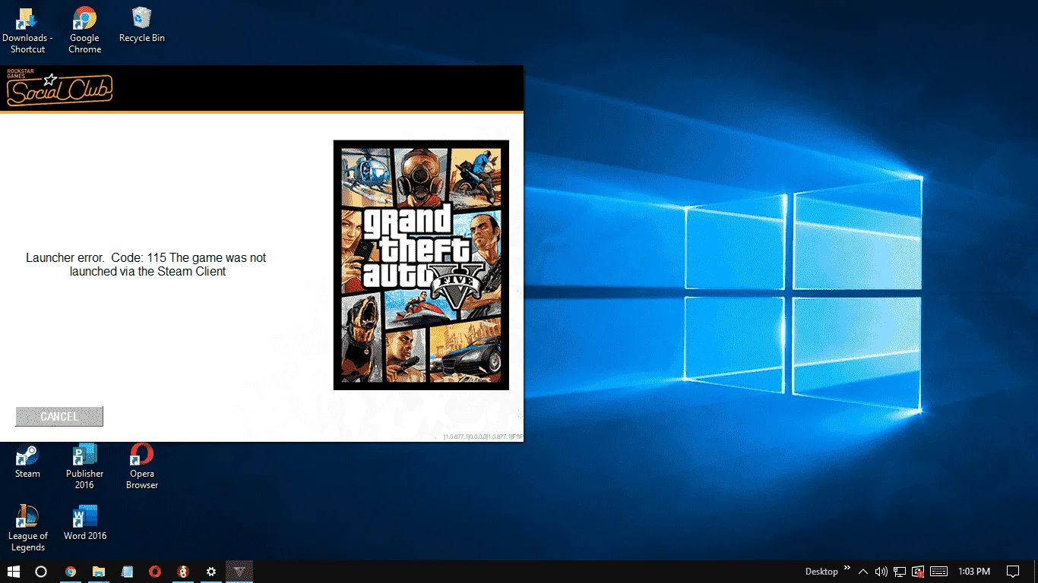Switch to Opera on the taskbar
The height and width of the screenshot is (583, 1038).
[x=155, y=572]
